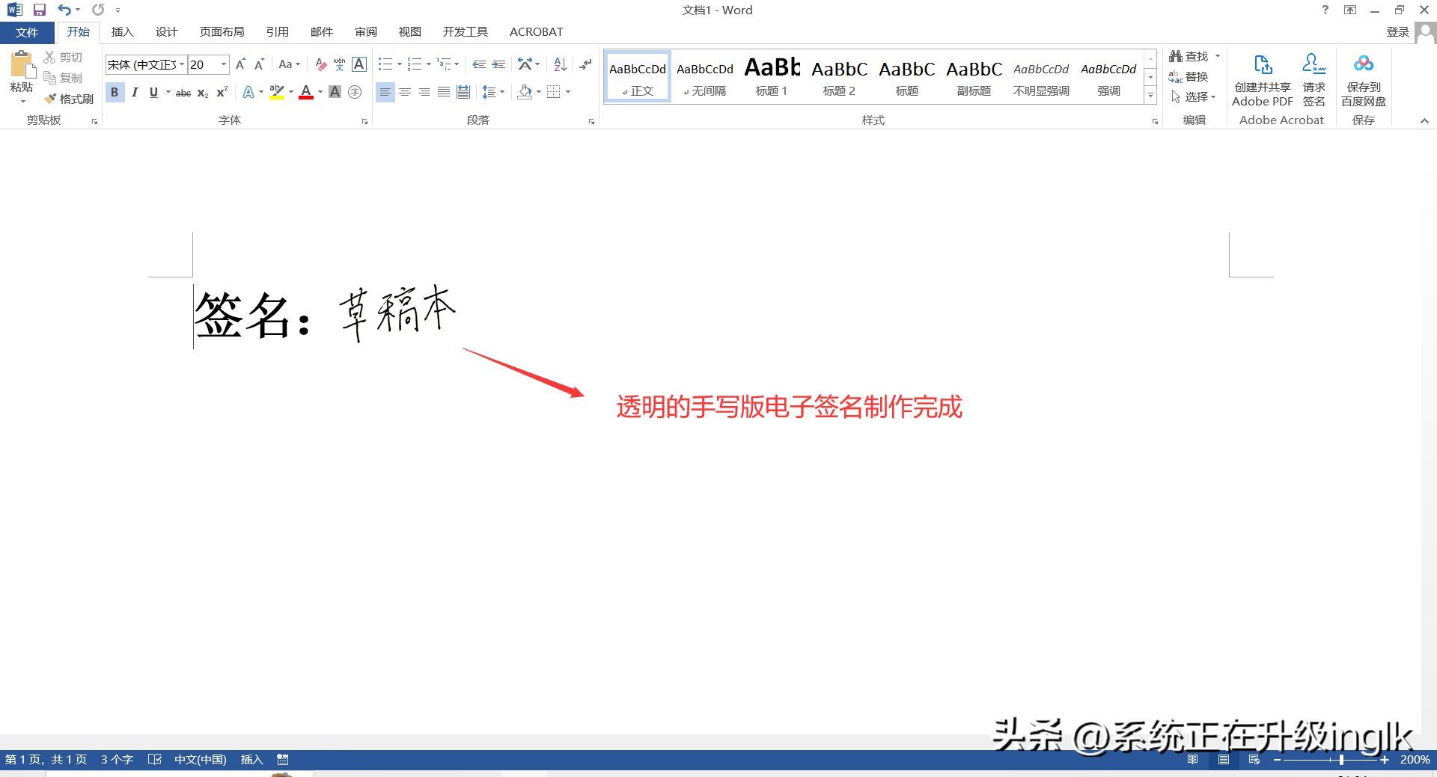The height and width of the screenshot is (777, 1437).
Task: Open borders dropdown arrow
Action: [x=568, y=92]
